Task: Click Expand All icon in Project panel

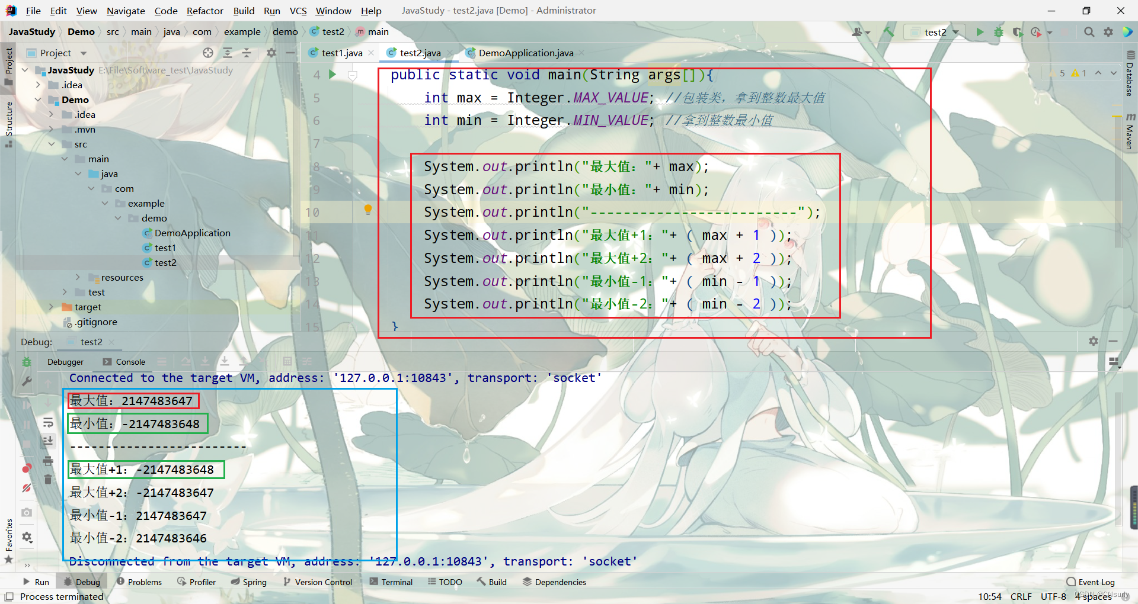Action: tap(228, 53)
